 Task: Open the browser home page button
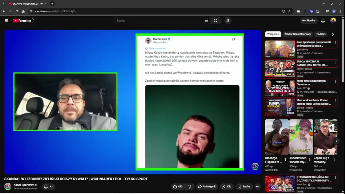23,11
